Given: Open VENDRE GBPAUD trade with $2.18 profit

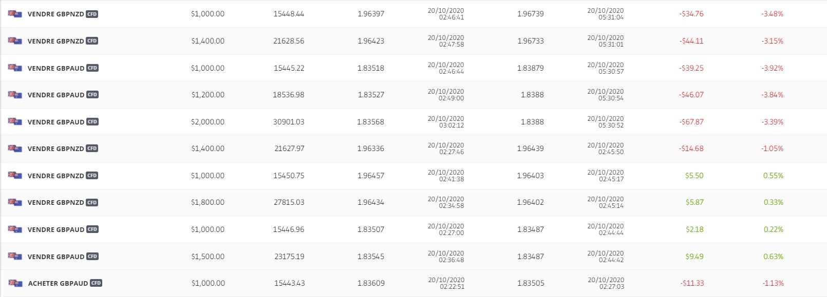Looking at the screenshot, I should [55, 229].
